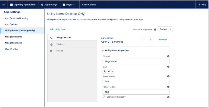This screenshot has width=209, height=108.
Task: Show Panel Height info tooltip
Action: (168, 87)
